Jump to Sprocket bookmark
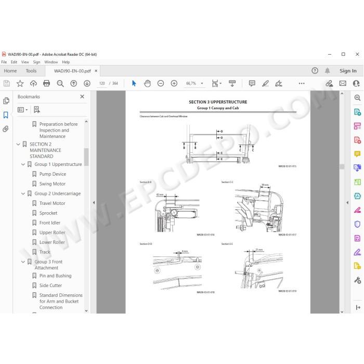This screenshot has height=364, width=364. click(48, 213)
